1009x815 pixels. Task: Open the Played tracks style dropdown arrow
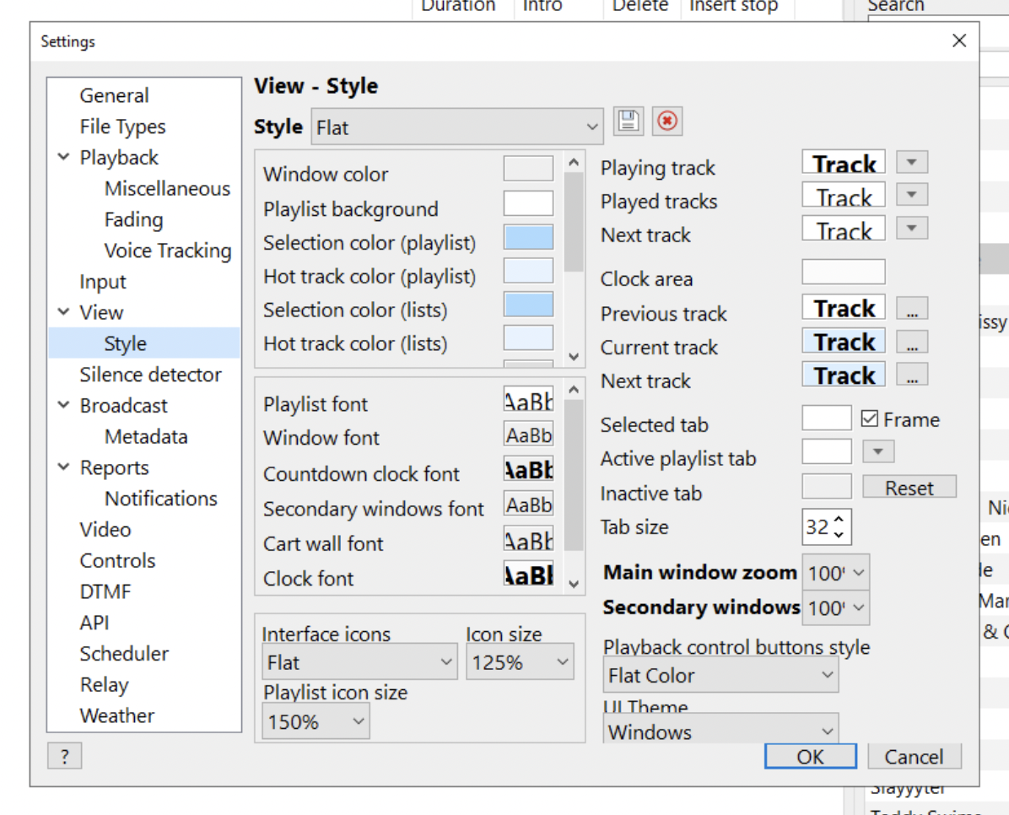(912, 194)
